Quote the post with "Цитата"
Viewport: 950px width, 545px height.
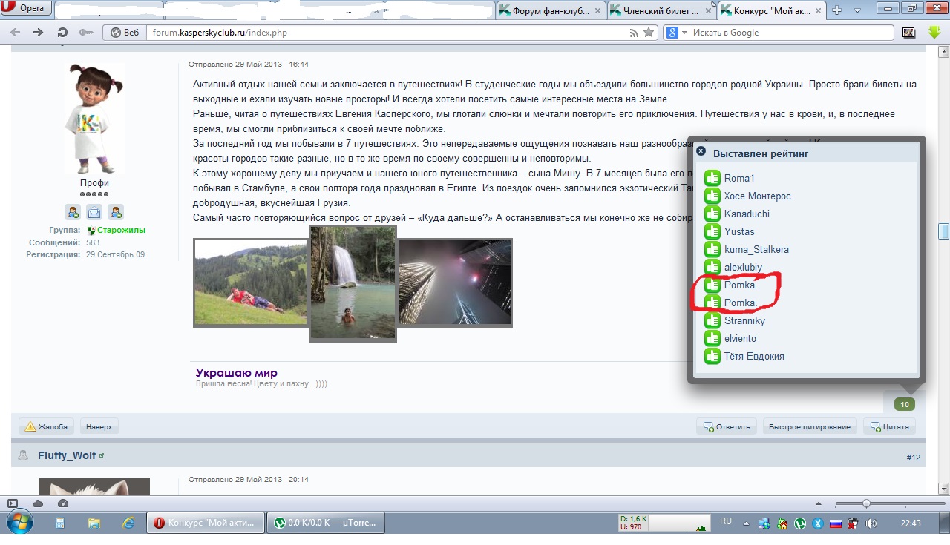[889, 426]
